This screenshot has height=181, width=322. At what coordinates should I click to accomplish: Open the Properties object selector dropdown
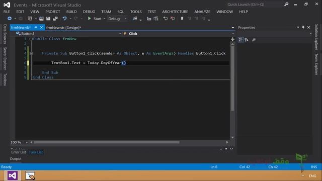pyautogui.click(x=311, y=34)
